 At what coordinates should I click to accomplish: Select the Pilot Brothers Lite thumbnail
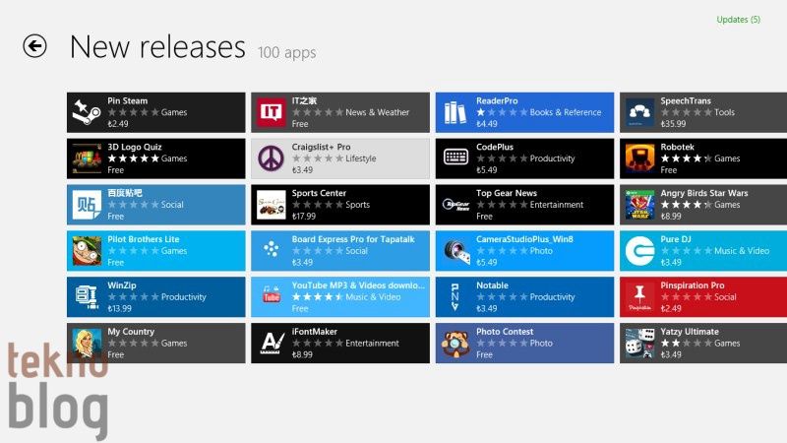point(87,251)
